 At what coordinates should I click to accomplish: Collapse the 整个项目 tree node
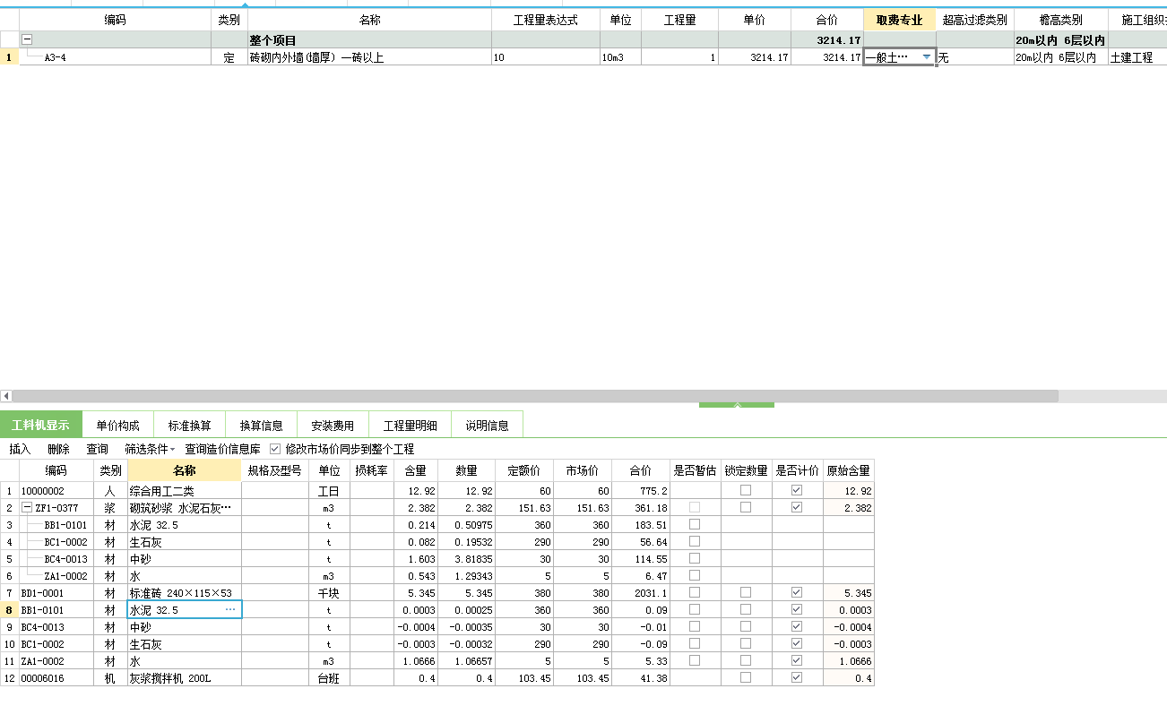[27, 40]
